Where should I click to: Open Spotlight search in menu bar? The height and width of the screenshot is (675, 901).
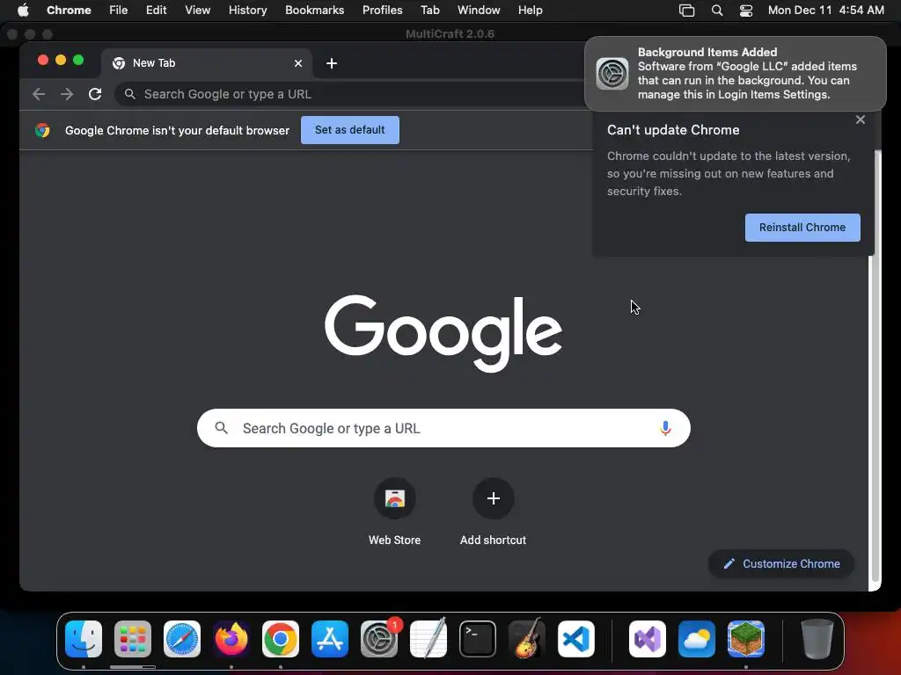716,10
